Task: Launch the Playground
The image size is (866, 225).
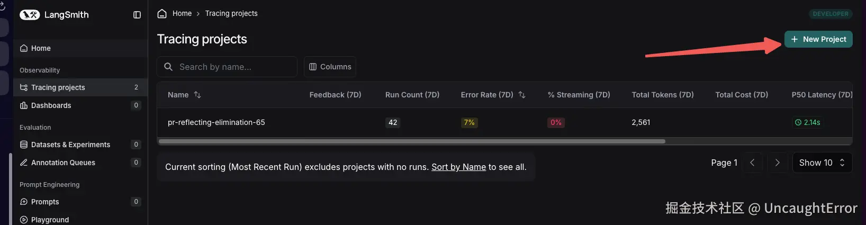Action: [x=50, y=220]
